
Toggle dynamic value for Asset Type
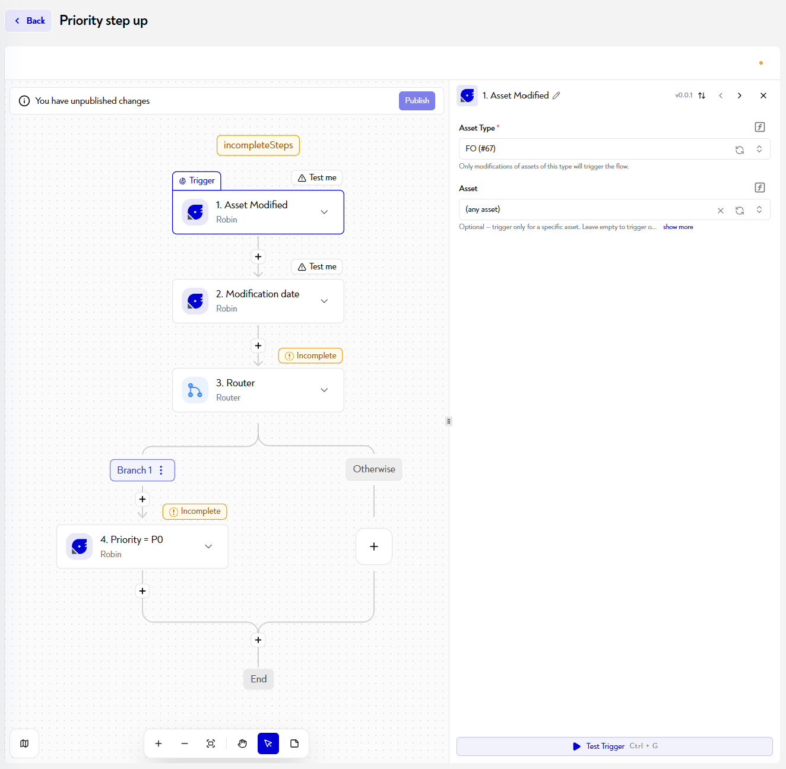coord(760,127)
